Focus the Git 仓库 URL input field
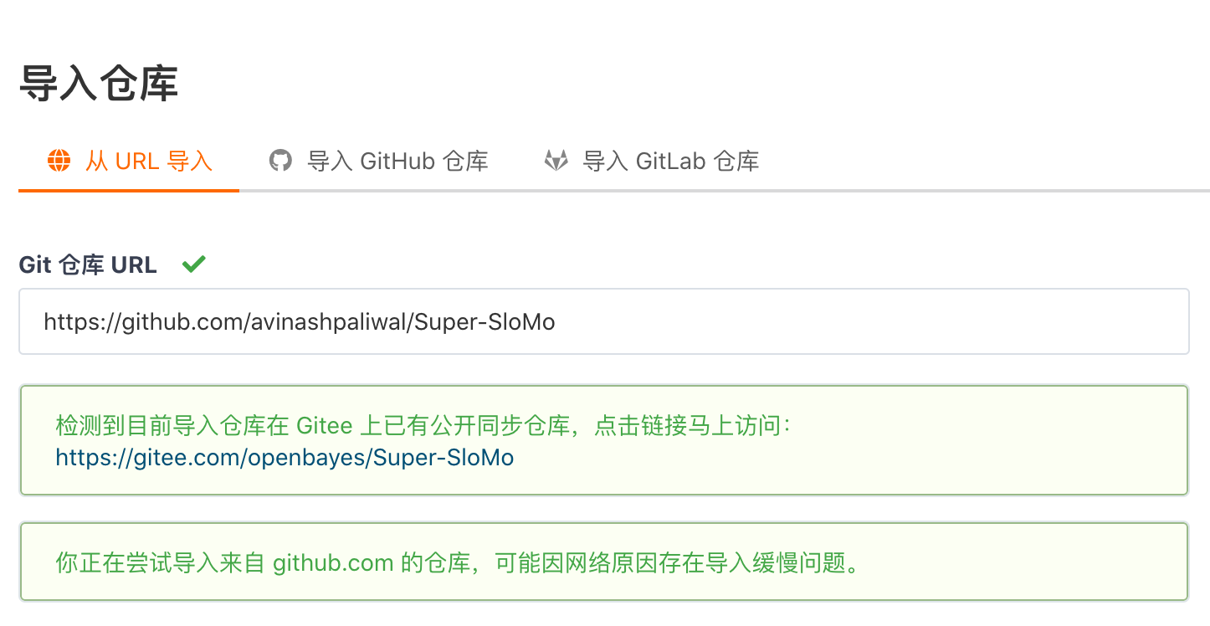This screenshot has height=626, width=1210. [x=602, y=321]
